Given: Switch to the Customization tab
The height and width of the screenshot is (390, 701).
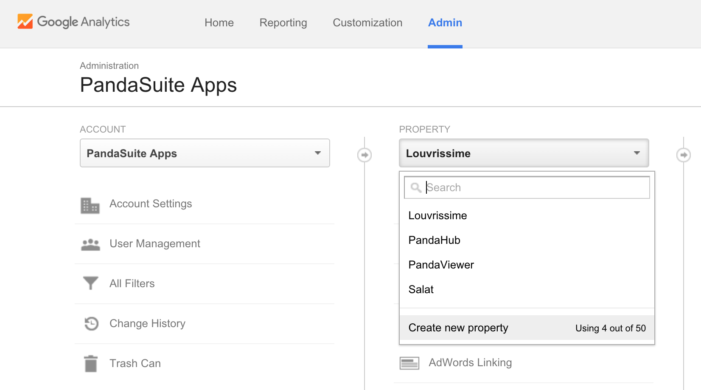Looking at the screenshot, I should (367, 23).
